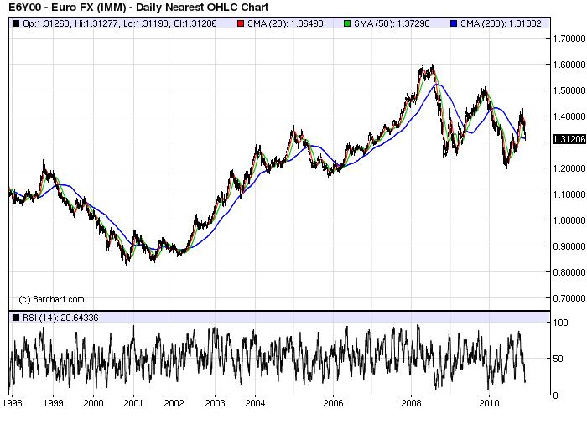Click the 1.00000 price axis label
This screenshot has height=429, width=587.
569,220
